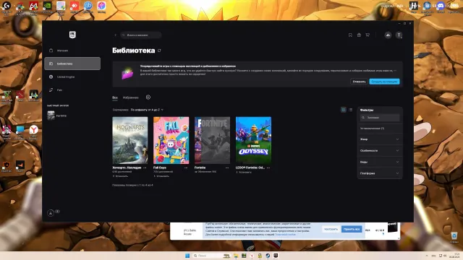The image size is (463, 260).
Task: Open File Explorer from the taskbar
Action: (x=236, y=256)
